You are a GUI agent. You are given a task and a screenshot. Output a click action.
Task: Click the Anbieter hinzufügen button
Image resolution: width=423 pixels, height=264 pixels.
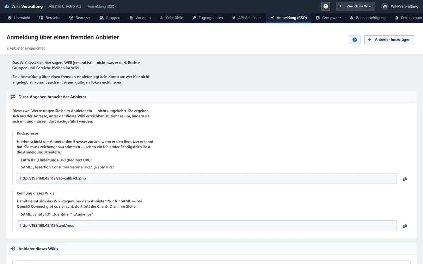tap(389, 40)
